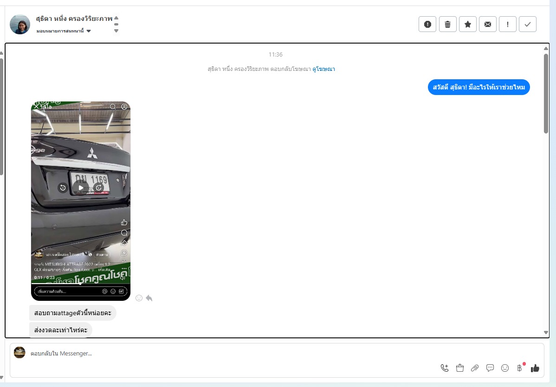The height and width of the screenshot is (387, 556).
Task: Click the phone call request icon
Action: [444, 368]
